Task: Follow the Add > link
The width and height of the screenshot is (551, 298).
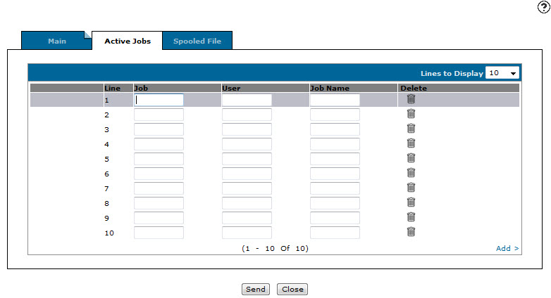Action: coord(507,248)
